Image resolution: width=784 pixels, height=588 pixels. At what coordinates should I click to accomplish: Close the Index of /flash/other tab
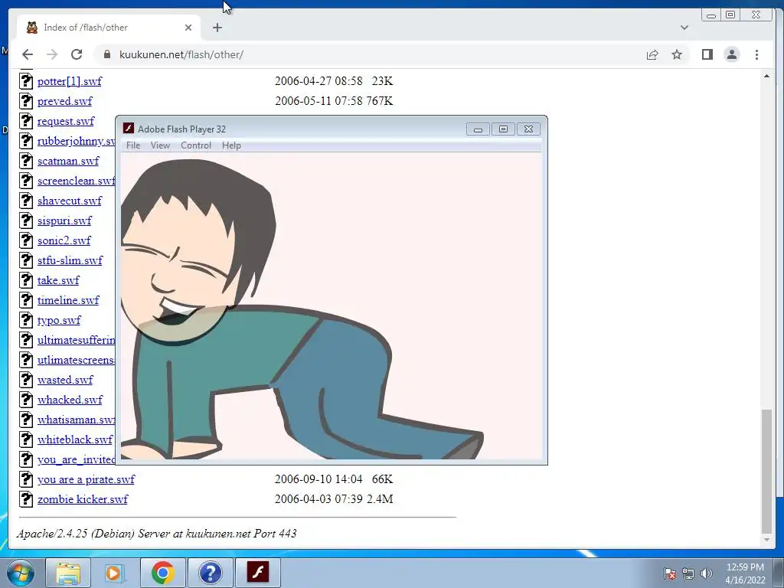click(188, 28)
